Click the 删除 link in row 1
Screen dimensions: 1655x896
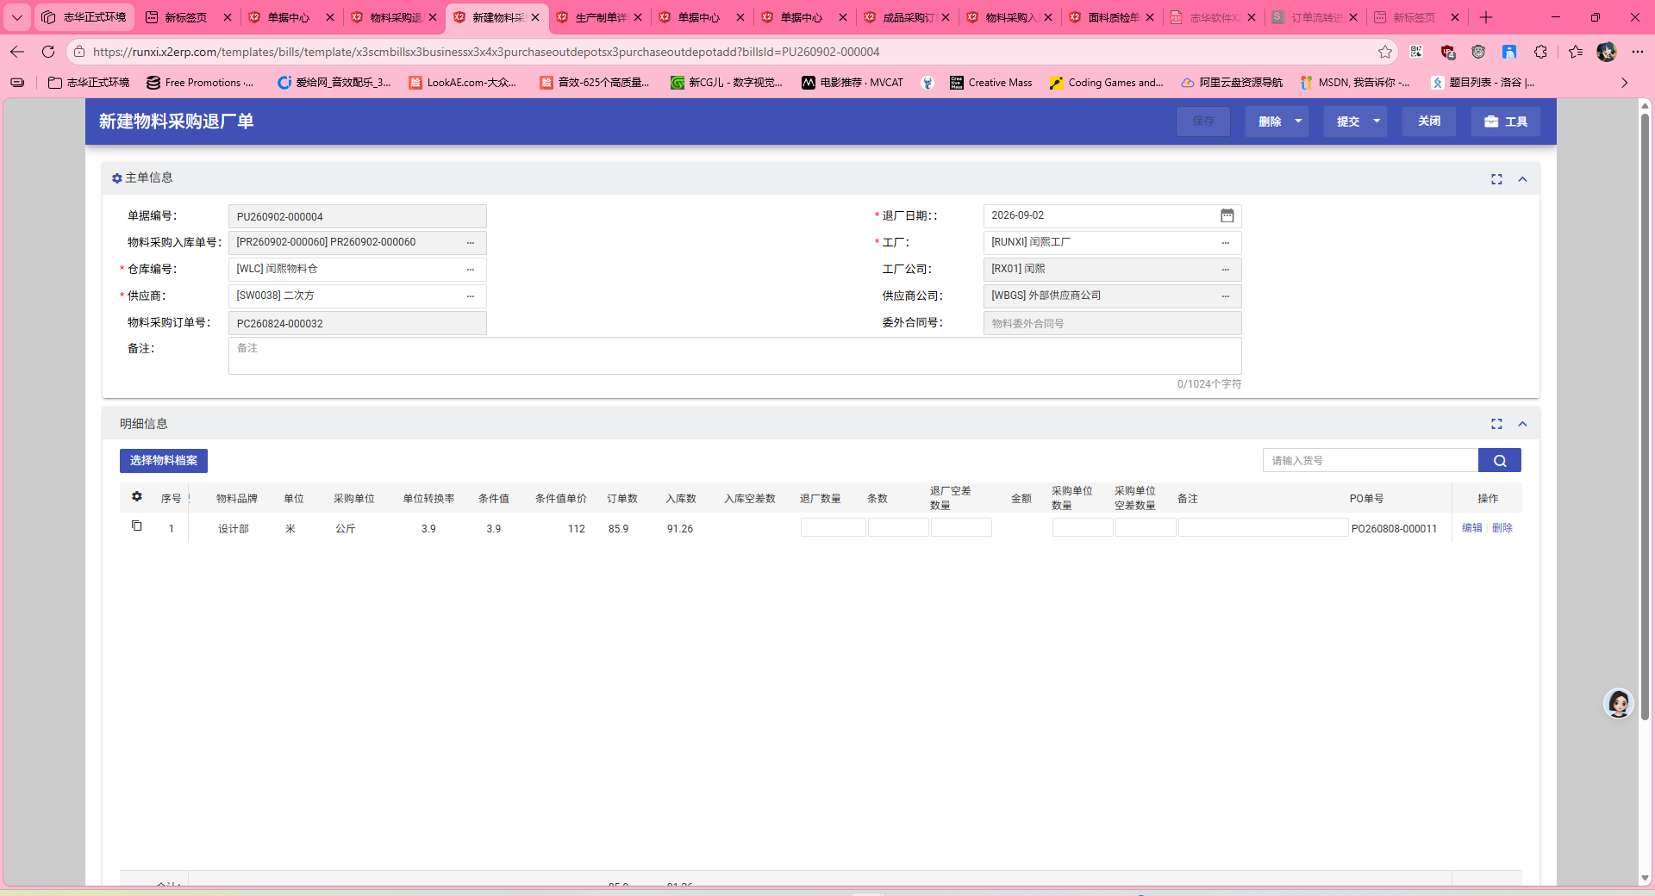pyautogui.click(x=1502, y=528)
